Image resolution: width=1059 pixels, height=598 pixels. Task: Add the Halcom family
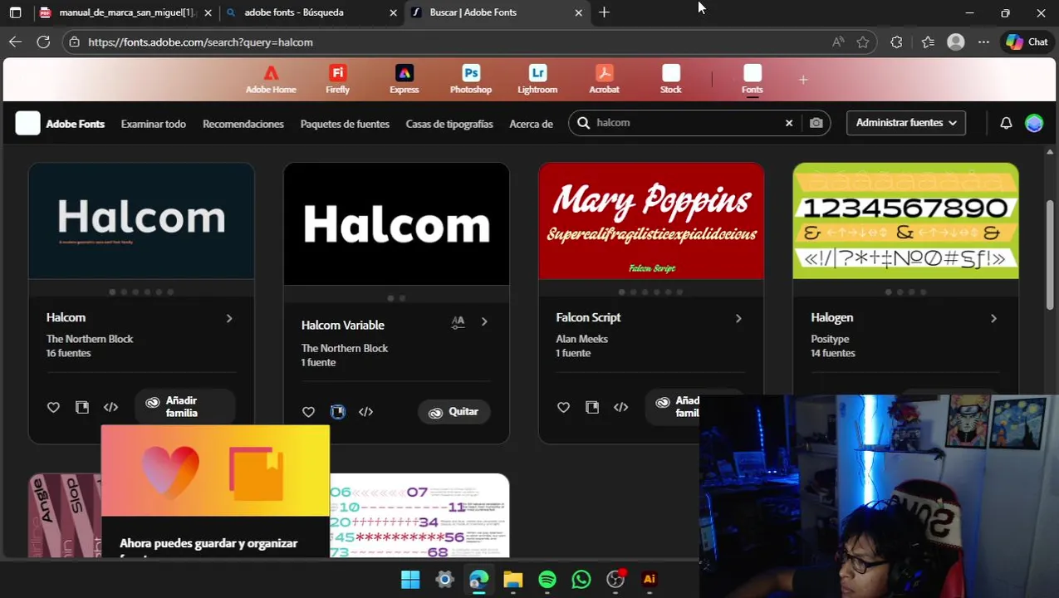(184, 407)
